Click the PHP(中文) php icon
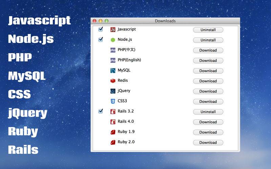Viewport: 271px width, 169px height. pos(113,50)
